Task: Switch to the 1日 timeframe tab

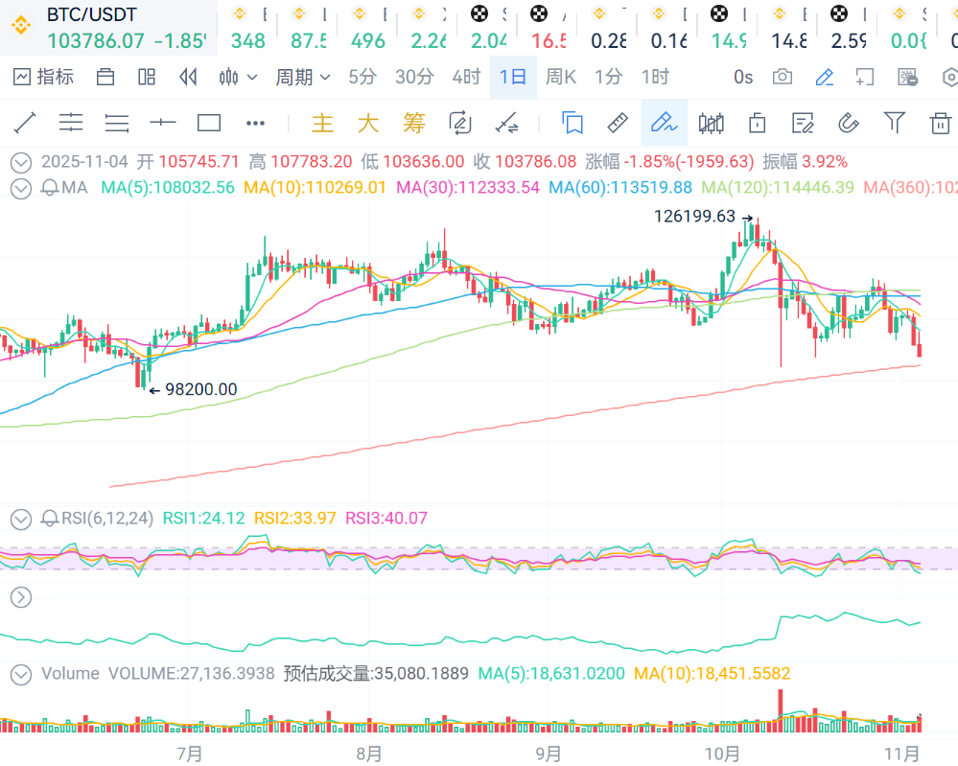Action: tap(513, 77)
